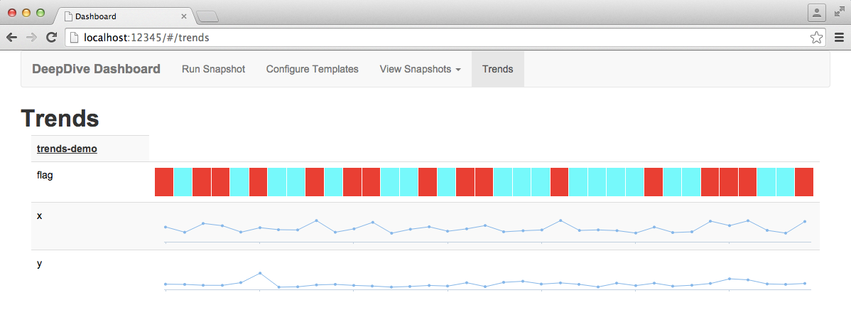Click the browser back arrow

click(x=11, y=37)
